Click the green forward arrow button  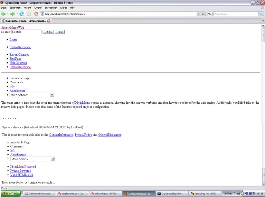12,14
